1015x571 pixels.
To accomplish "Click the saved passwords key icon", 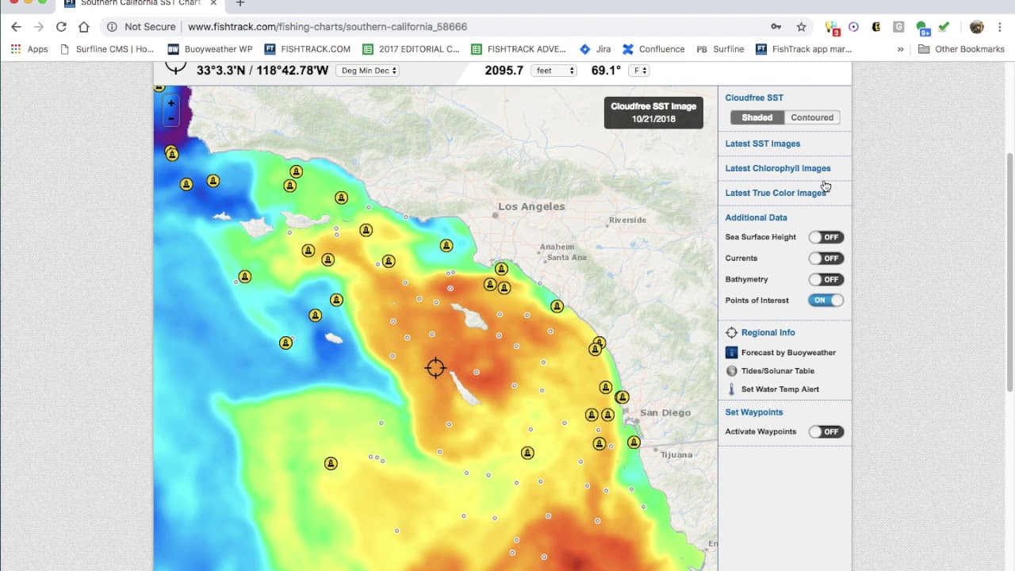I will [776, 27].
